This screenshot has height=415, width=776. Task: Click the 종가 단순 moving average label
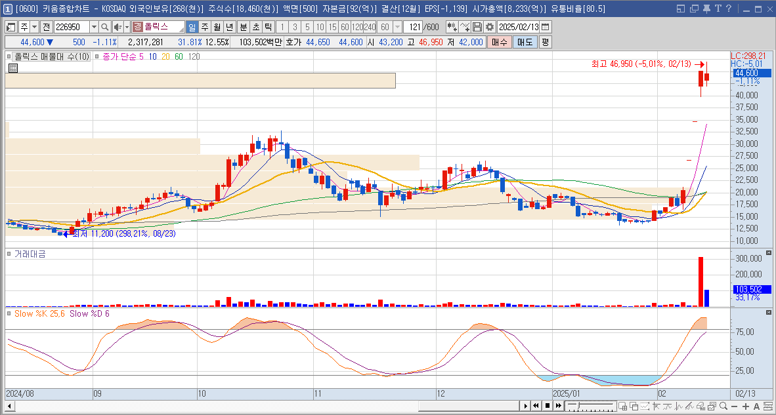pos(119,56)
